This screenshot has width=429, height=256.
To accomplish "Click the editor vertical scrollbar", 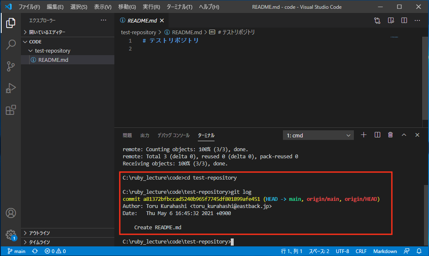I will pos(425,79).
